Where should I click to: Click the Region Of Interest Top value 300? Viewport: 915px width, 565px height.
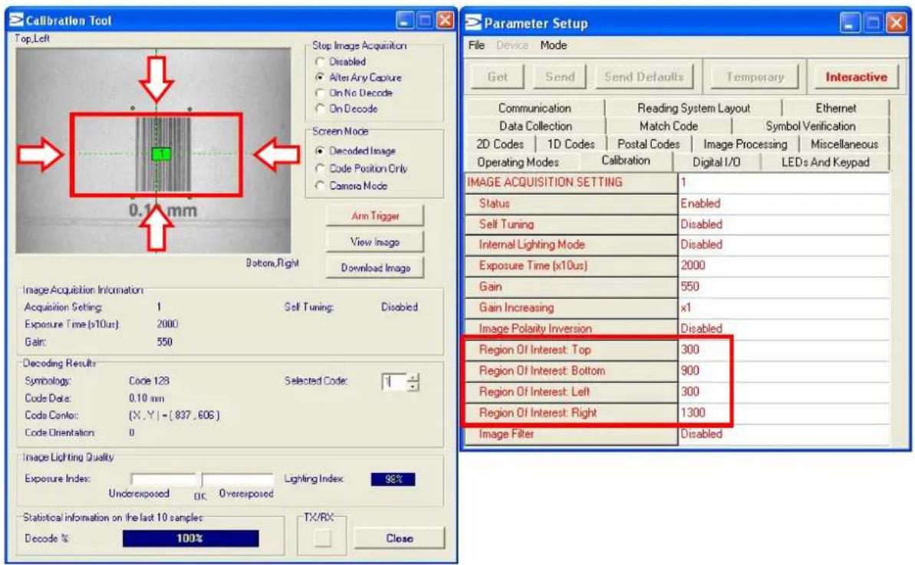784,350
